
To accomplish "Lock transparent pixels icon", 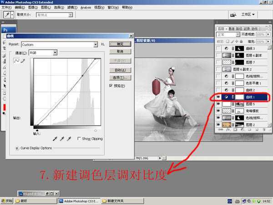I will (x=227, y=41).
